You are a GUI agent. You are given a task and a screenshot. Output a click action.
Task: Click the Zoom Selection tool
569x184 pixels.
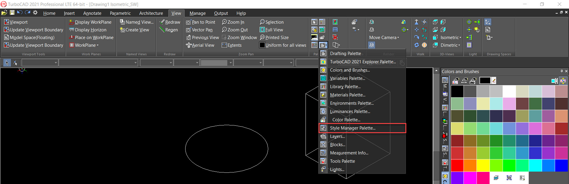click(x=272, y=22)
